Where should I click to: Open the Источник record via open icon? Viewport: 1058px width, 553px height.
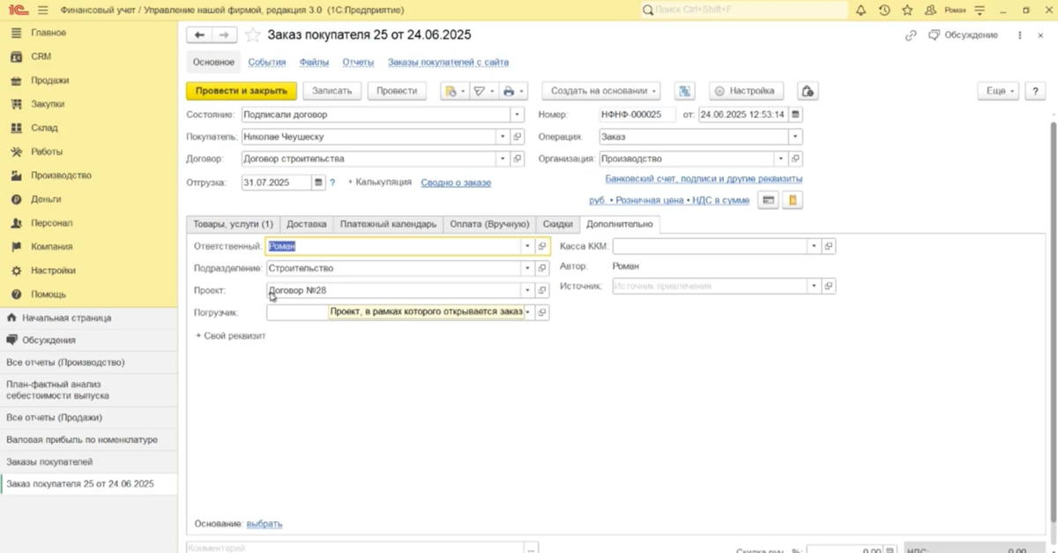pos(829,286)
